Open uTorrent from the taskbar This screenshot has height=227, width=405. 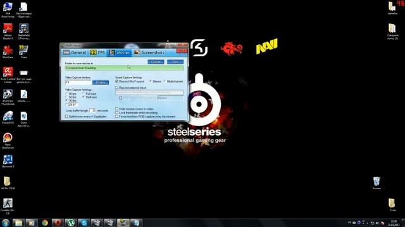[x=71, y=223]
